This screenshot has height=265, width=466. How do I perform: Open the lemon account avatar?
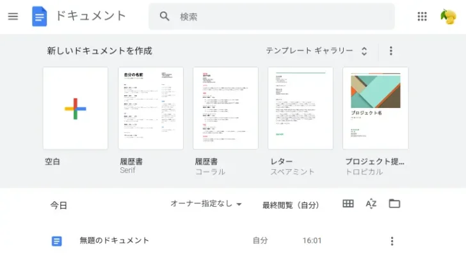pos(448,17)
